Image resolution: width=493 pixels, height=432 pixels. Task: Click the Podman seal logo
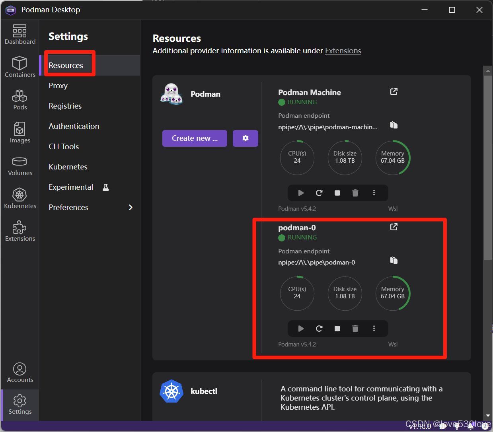(x=171, y=94)
